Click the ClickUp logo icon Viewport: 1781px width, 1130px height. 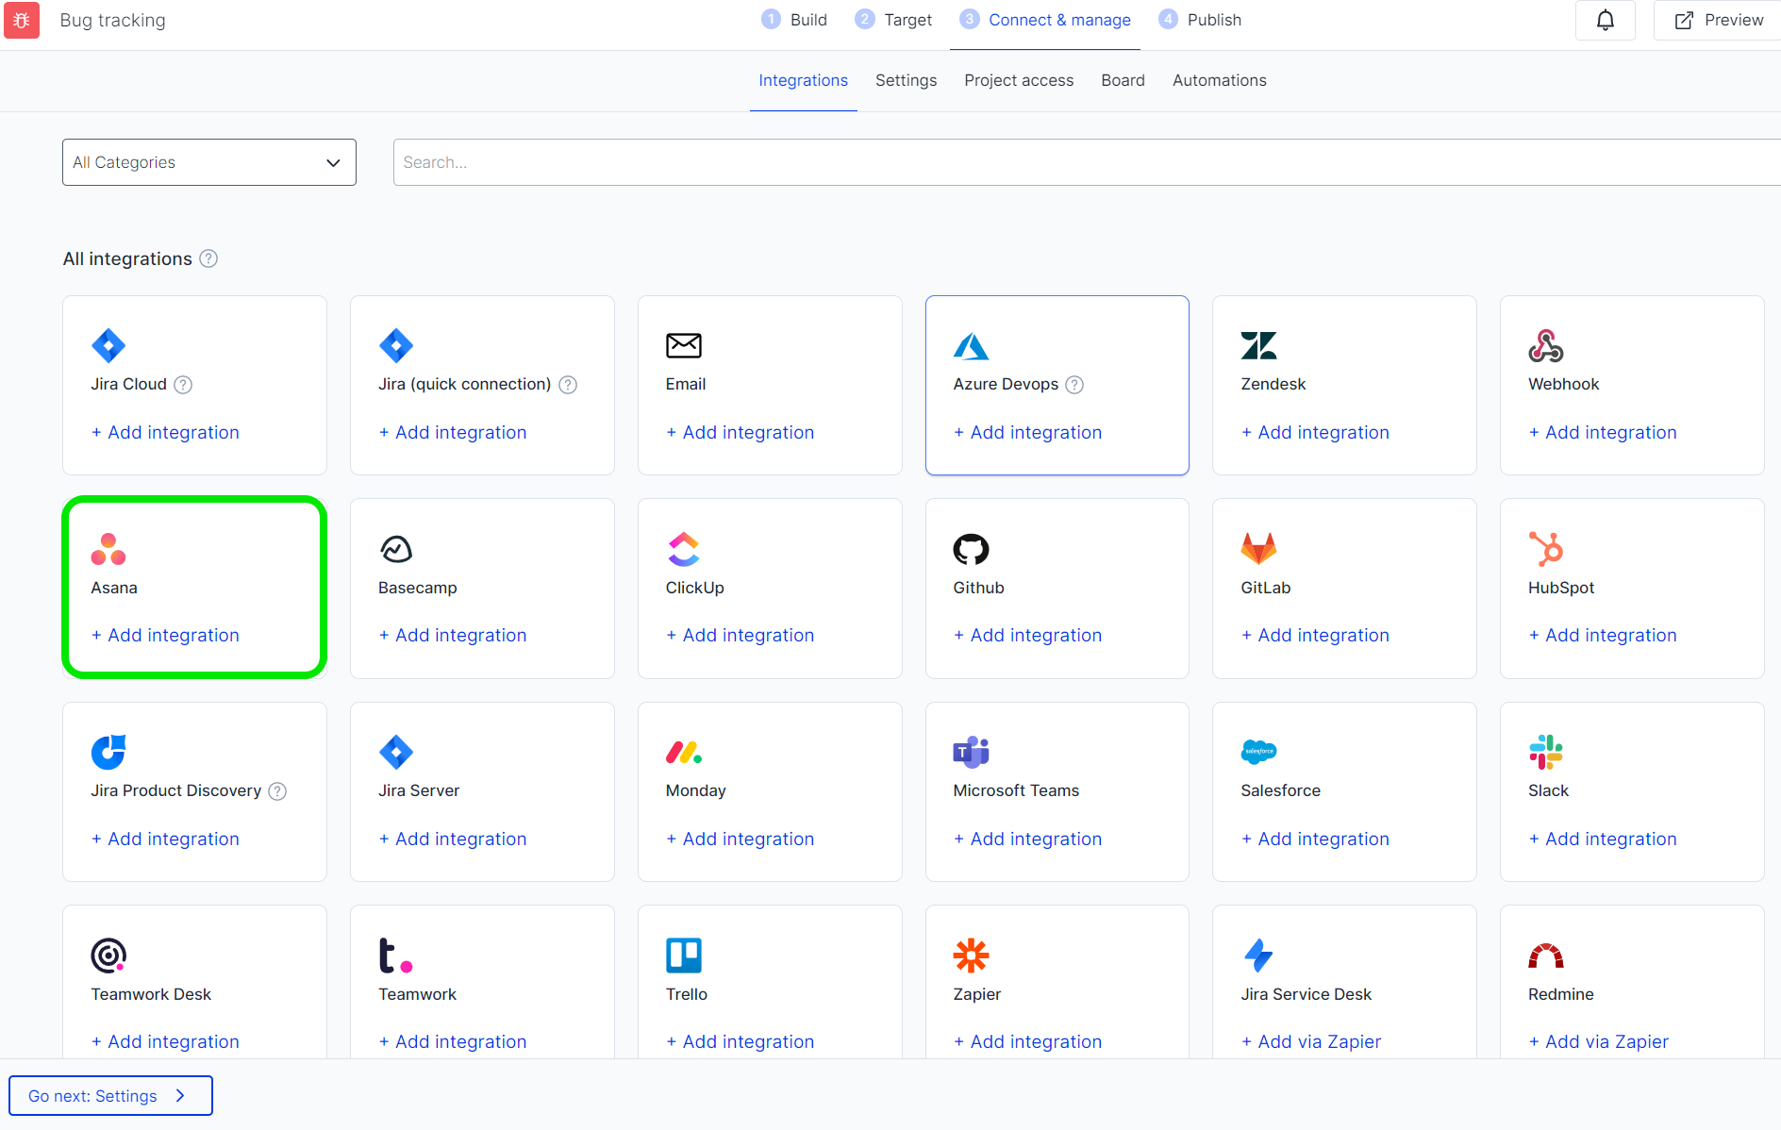click(x=684, y=549)
